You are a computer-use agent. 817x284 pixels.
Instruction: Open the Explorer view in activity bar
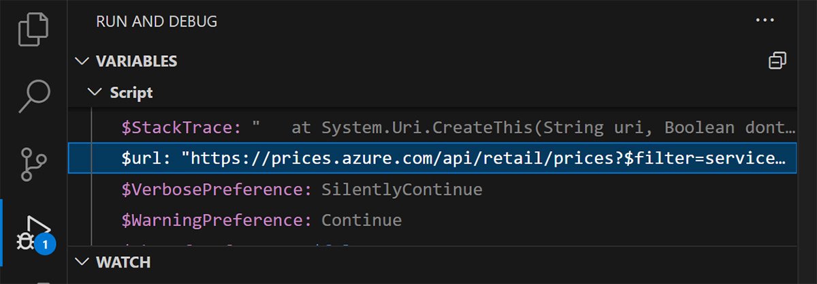[x=35, y=31]
